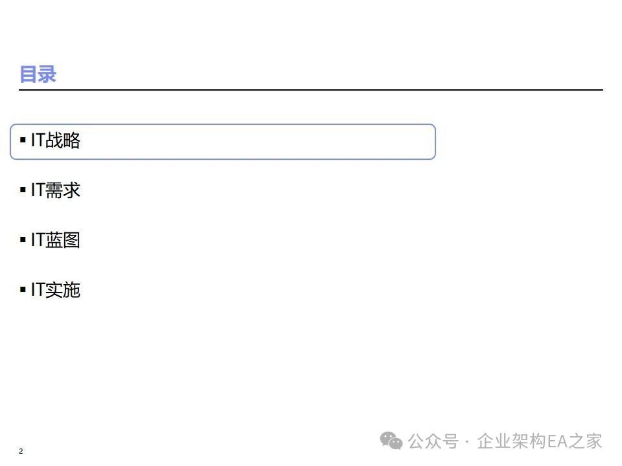This screenshot has width=622, height=466.
Task: Click the WeChat logo in the watermark
Action: [x=391, y=441]
